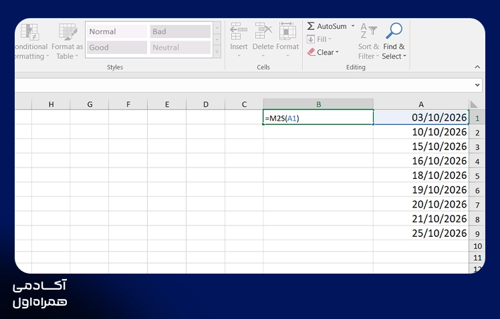Apply the Normal cell style
500x319 pixels.
point(117,31)
